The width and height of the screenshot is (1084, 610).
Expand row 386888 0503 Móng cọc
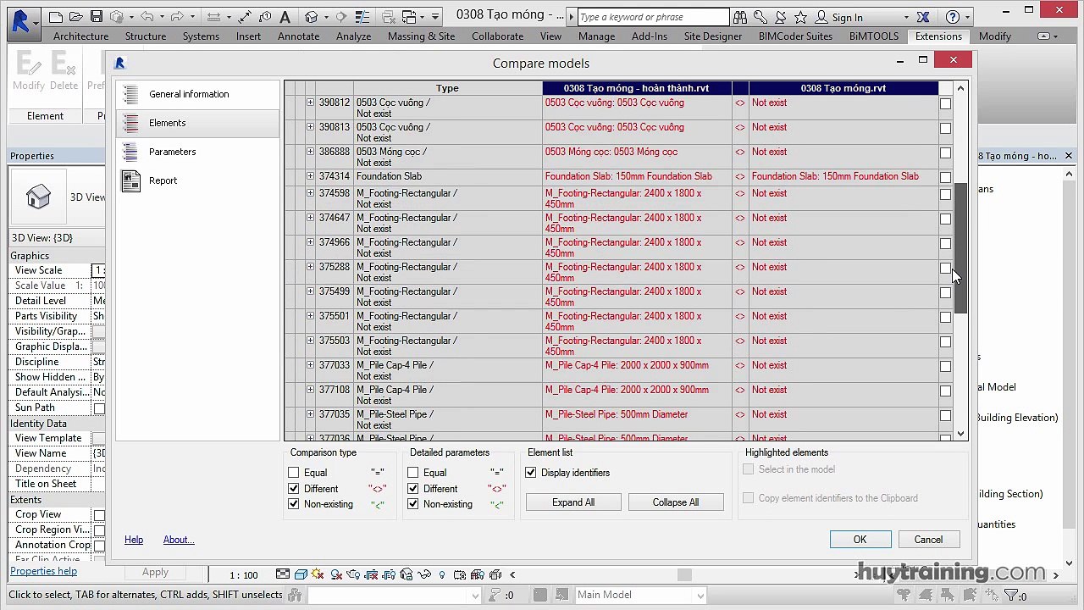coord(310,152)
